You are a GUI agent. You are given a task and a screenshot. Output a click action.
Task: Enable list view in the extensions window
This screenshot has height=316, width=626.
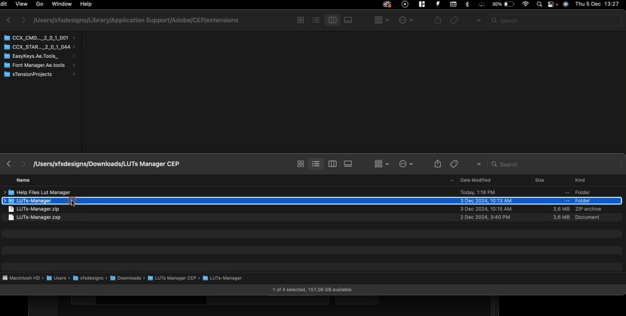pyautogui.click(x=316, y=20)
